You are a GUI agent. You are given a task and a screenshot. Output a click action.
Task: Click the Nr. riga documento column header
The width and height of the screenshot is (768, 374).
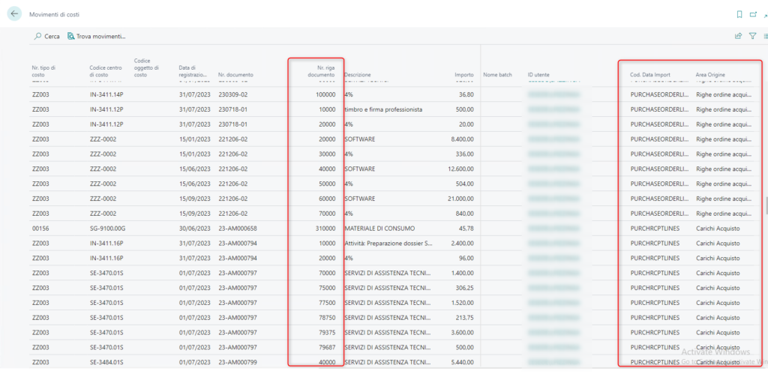[321, 71]
